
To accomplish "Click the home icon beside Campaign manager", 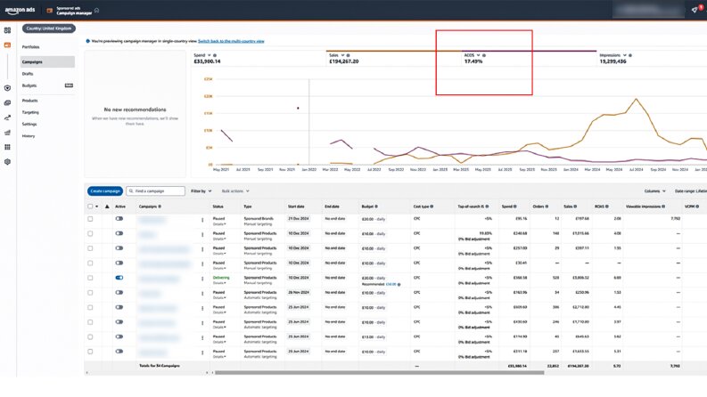I will (96, 11).
